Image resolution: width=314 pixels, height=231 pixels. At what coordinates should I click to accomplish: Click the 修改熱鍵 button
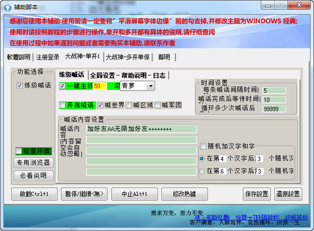[184, 194]
